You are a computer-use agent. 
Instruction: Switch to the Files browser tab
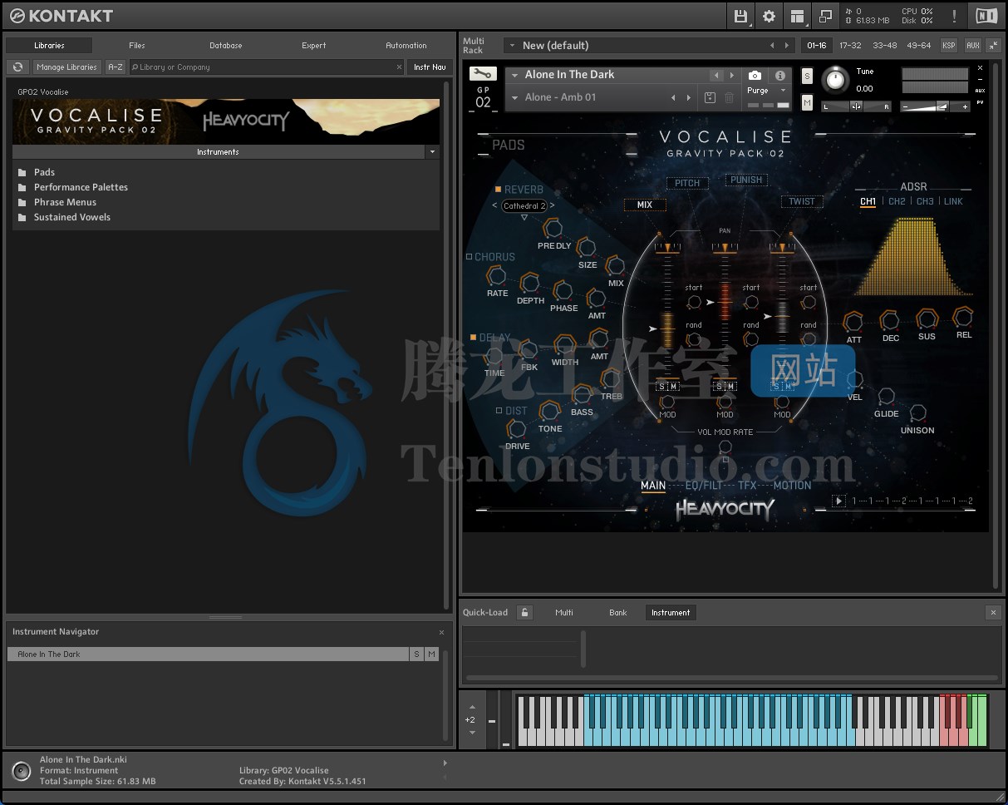coord(136,46)
